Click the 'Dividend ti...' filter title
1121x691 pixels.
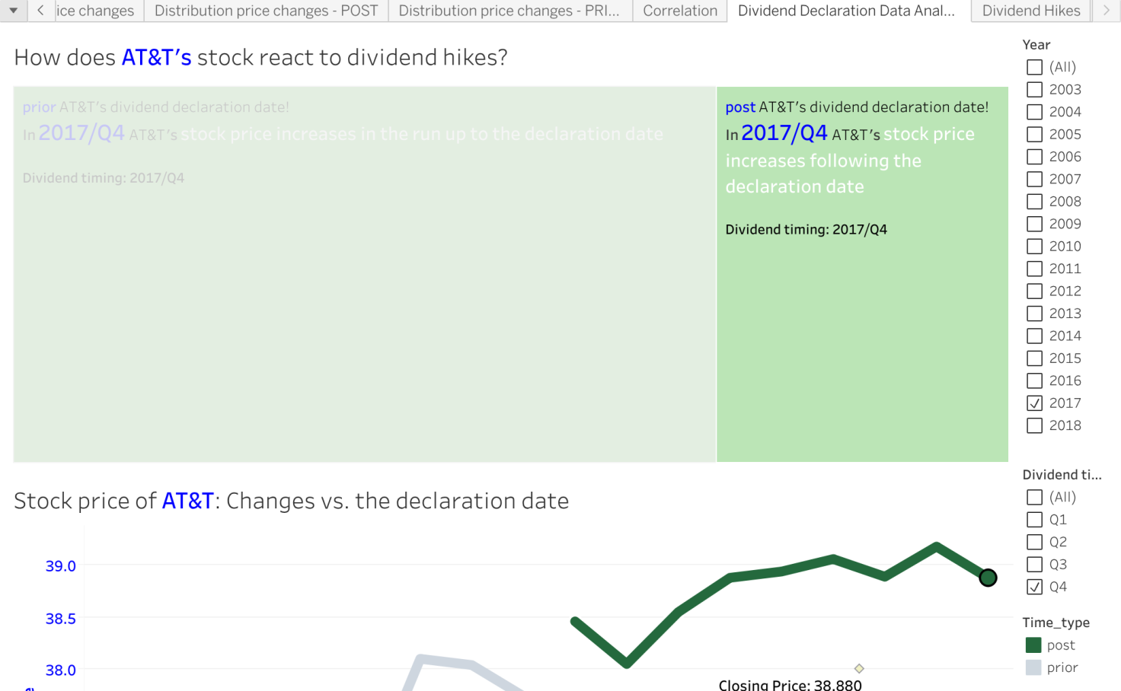coord(1062,475)
